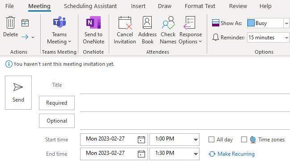Open Teams Meeting icon in ribbon
The width and height of the screenshot is (290, 162).
point(60,22)
